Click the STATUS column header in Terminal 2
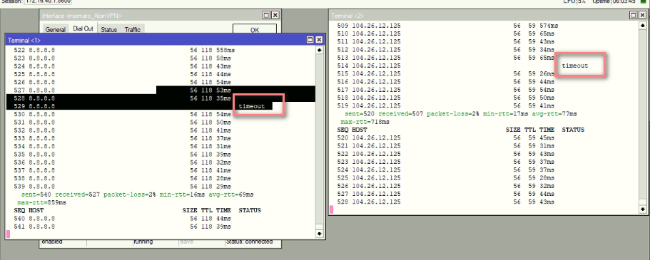Screen dimensions: 650x260 (x=573, y=130)
